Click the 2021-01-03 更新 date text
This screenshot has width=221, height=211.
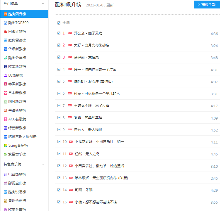[x=100, y=5]
